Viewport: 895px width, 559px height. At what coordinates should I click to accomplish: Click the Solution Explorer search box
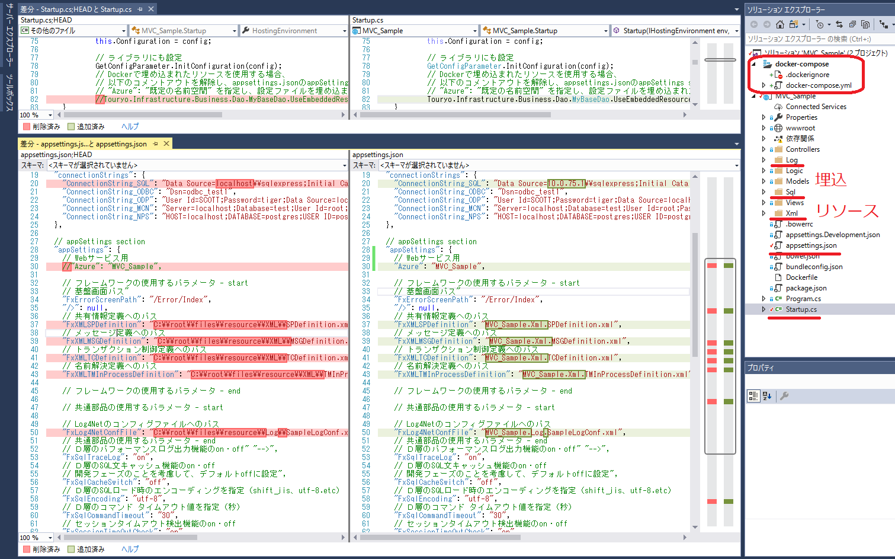click(x=817, y=39)
